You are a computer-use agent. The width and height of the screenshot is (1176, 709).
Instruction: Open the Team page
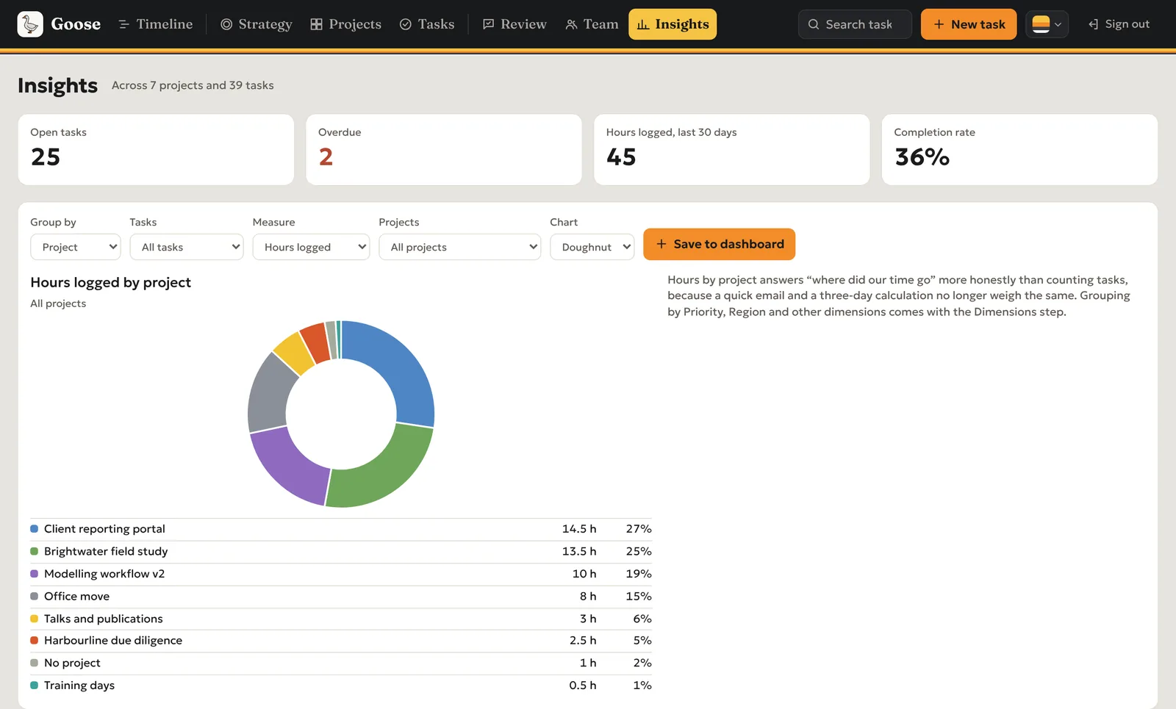tap(592, 24)
